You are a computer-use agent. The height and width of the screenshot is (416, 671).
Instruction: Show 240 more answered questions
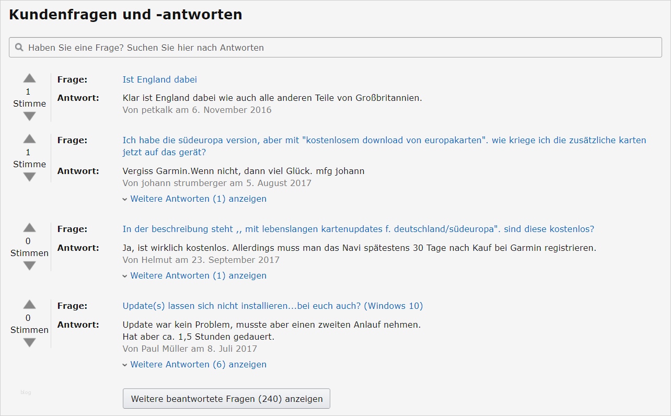pos(226,398)
